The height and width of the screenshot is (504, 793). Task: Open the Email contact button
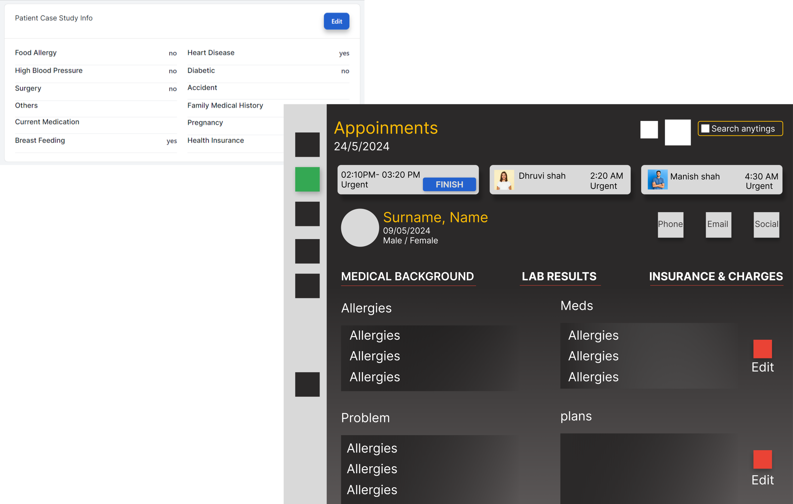[718, 224]
